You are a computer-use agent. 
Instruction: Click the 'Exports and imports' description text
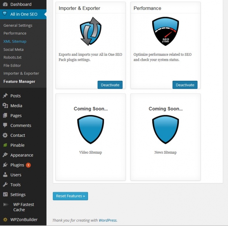point(90,57)
